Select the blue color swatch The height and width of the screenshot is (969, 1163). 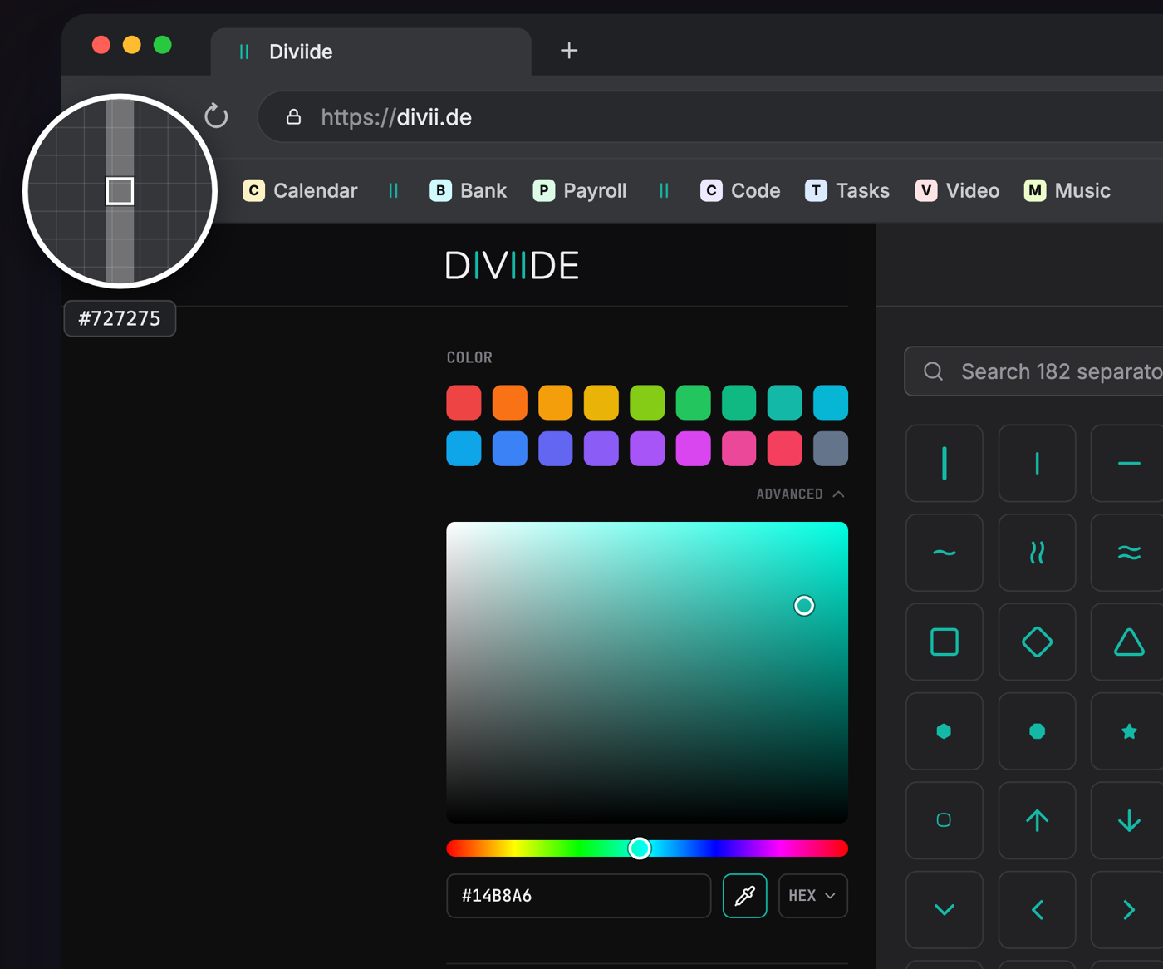pyautogui.click(x=510, y=449)
